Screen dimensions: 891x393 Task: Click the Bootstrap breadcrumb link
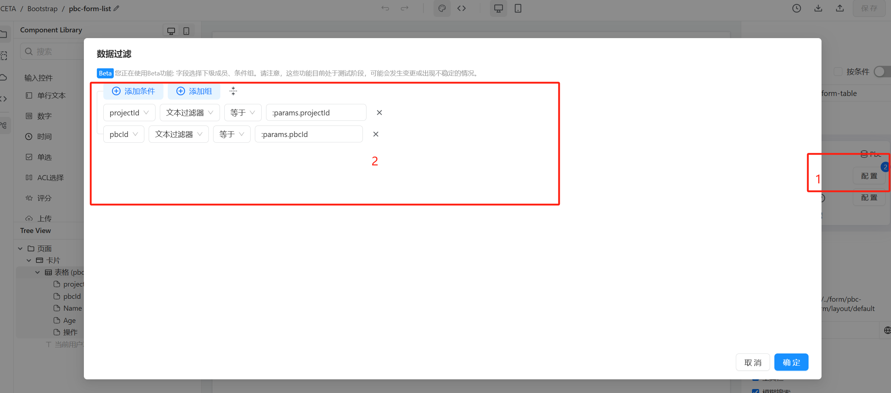(42, 8)
